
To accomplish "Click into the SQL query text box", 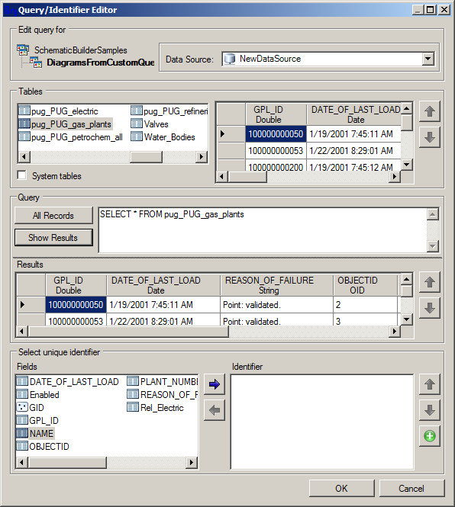I will [x=263, y=230].
